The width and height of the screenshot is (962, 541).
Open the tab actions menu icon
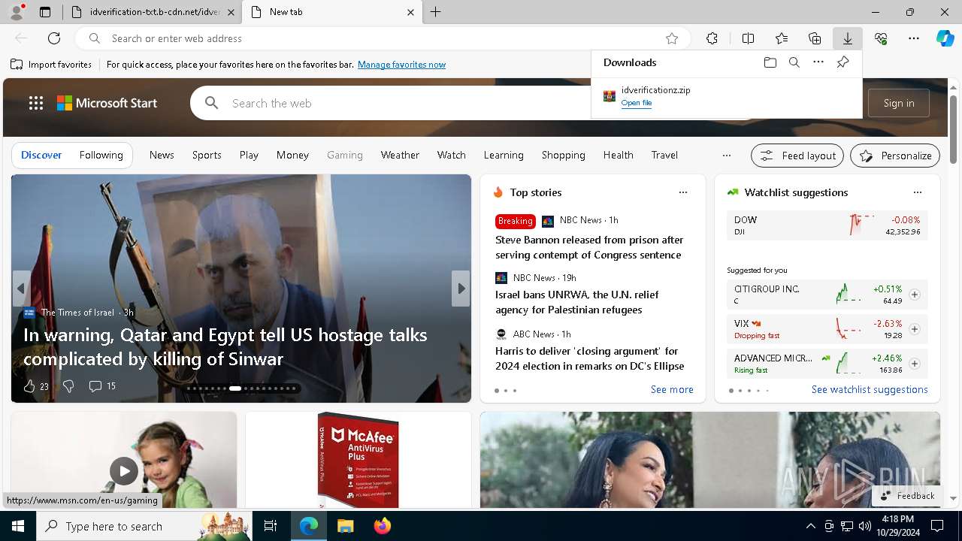pos(45,12)
